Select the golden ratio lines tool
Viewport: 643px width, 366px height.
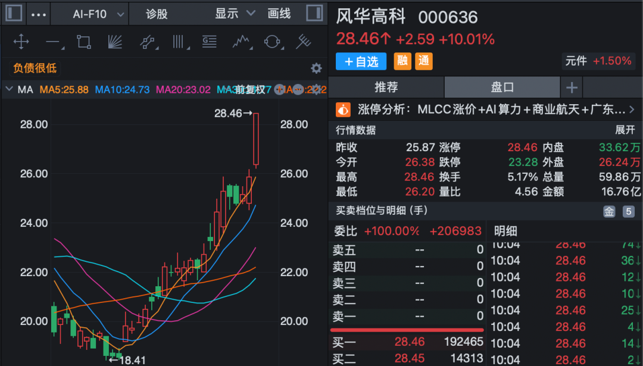point(209,42)
